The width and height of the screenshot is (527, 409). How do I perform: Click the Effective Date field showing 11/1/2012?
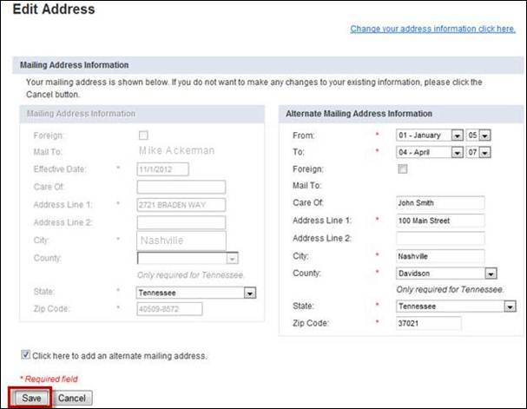(162, 169)
